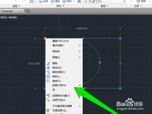The image size is (152, 114).
Task: Click the dimension value 1253.2061
Action: click(x=34, y=64)
